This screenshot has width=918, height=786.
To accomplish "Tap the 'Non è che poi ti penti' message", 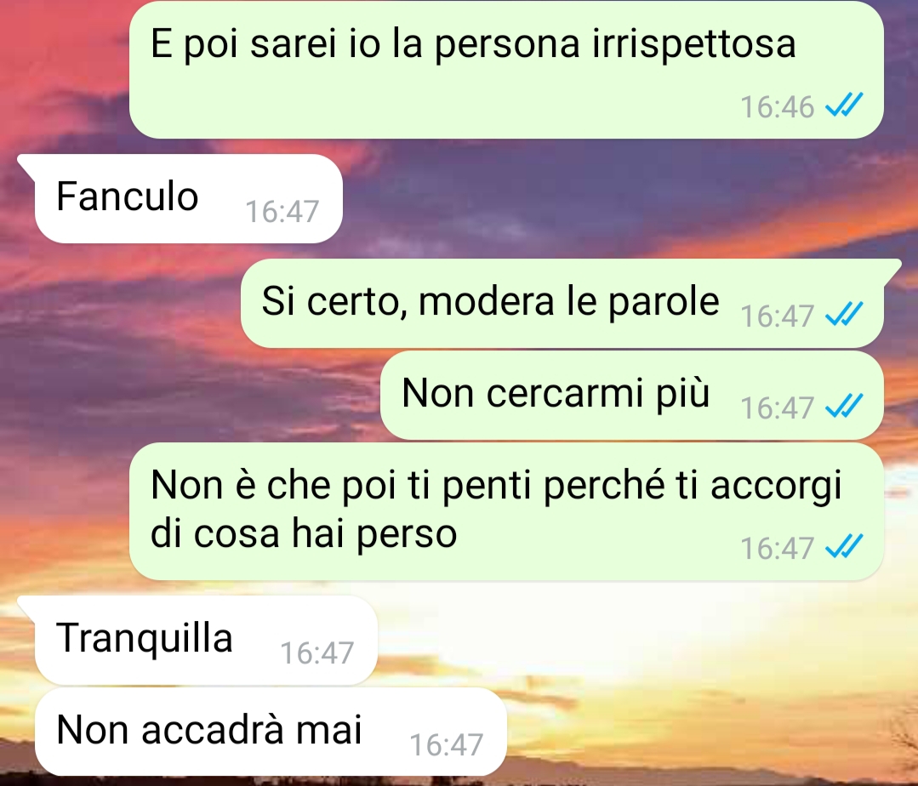I will coord(506,511).
